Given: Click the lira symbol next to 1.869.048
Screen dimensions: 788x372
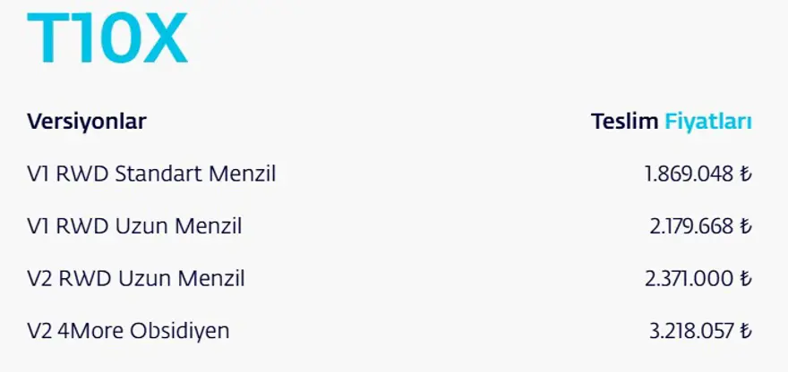Looking at the screenshot, I should (745, 173).
